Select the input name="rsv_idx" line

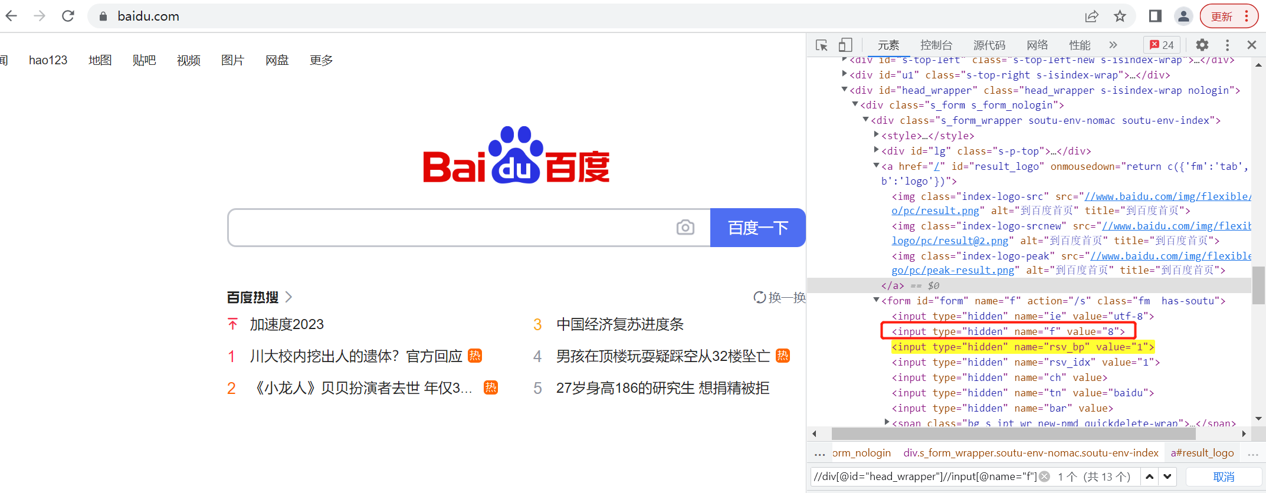(1025, 362)
